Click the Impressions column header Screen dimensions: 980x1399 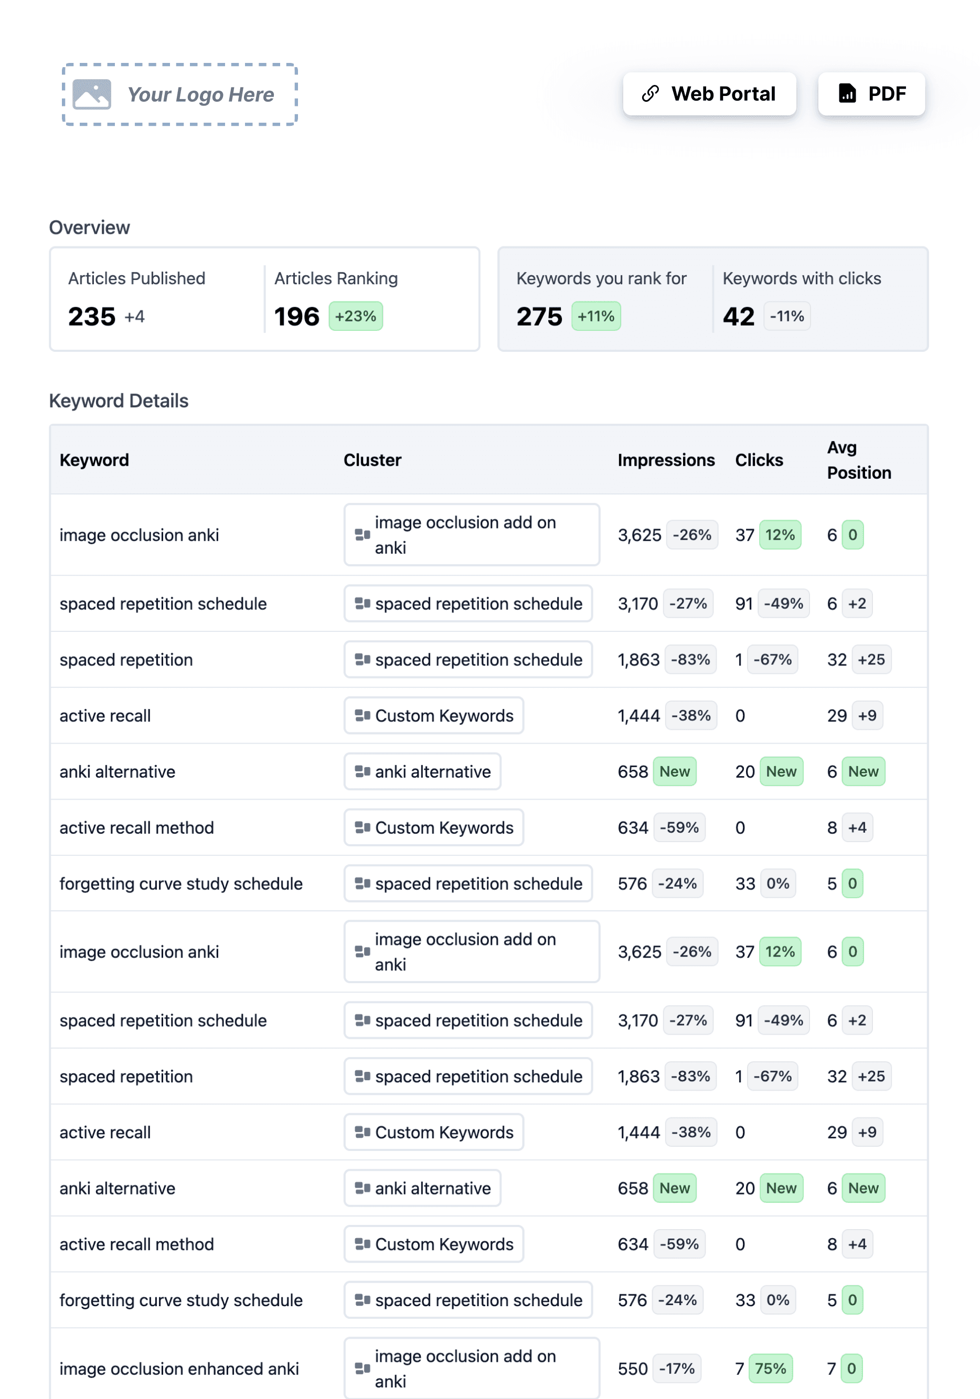666,460
